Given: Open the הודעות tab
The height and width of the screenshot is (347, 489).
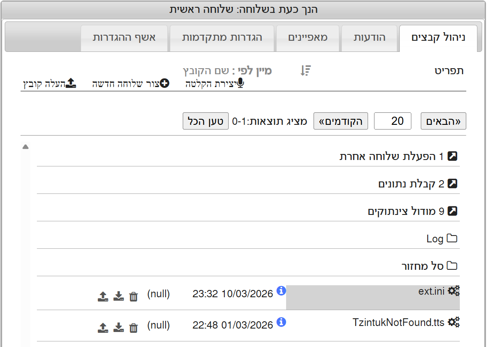Looking at the screenshot, I should 369,38.
